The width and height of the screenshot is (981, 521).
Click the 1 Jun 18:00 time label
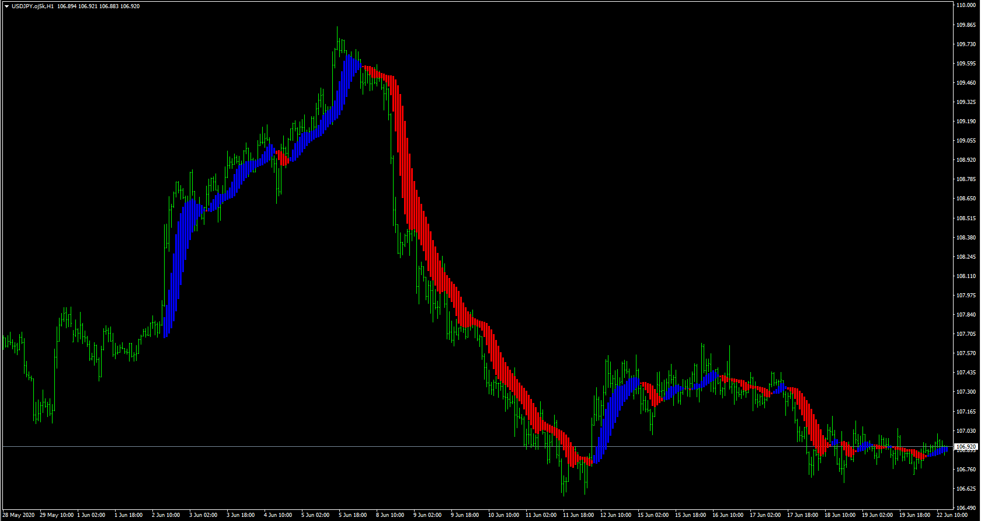tap(128, 515)
